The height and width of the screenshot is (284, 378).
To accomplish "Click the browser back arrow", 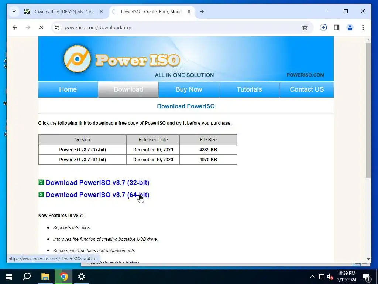I will click(15, 27).
